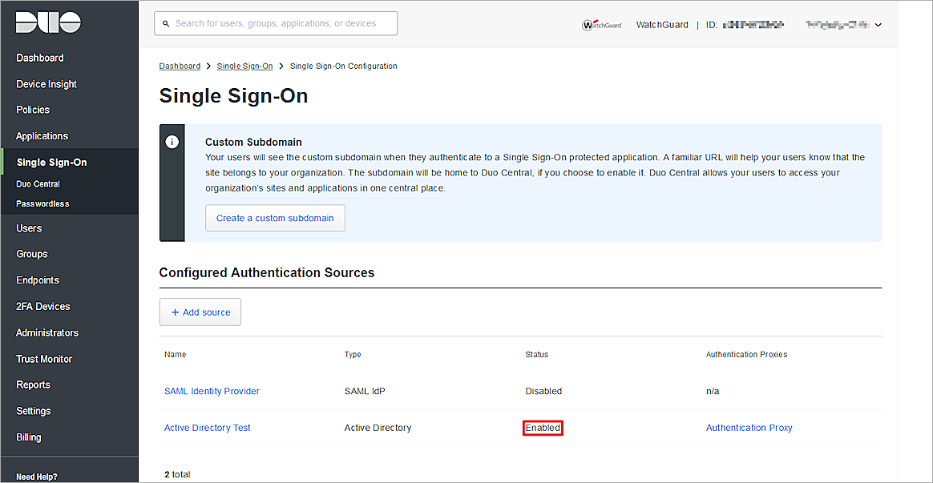Image resolution: width=933 pixels, height=483 pixels.
Task: Click the search magnifier icon
Action: coord(166,23)
